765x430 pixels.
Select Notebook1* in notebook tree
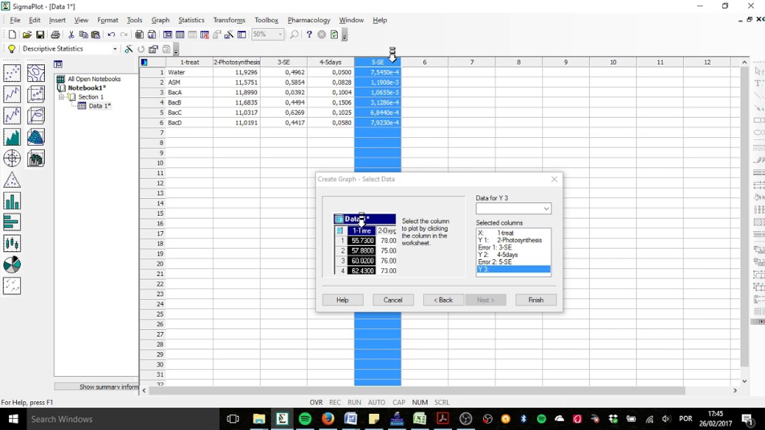(87, 88)
